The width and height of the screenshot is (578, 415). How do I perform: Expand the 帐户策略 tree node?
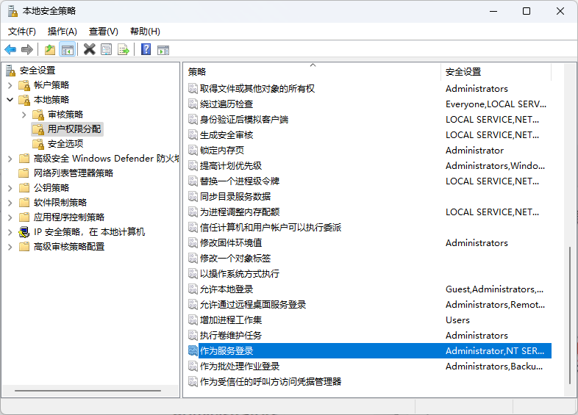10,85
